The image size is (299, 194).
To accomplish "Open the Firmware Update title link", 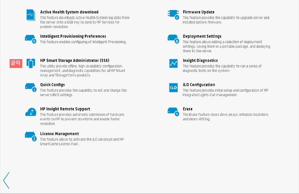I will tap(199, 12).
